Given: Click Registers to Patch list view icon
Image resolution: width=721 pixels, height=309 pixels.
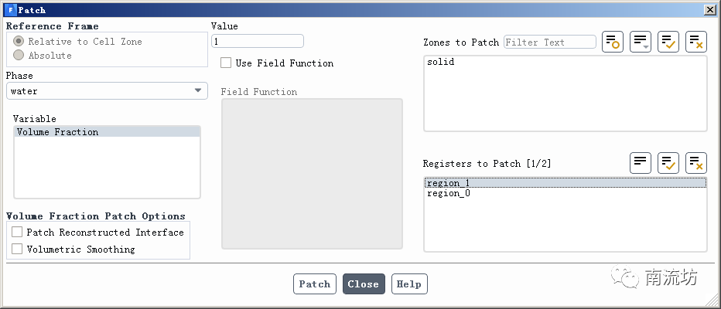Looking at the screenshot, I should (641, 162).
